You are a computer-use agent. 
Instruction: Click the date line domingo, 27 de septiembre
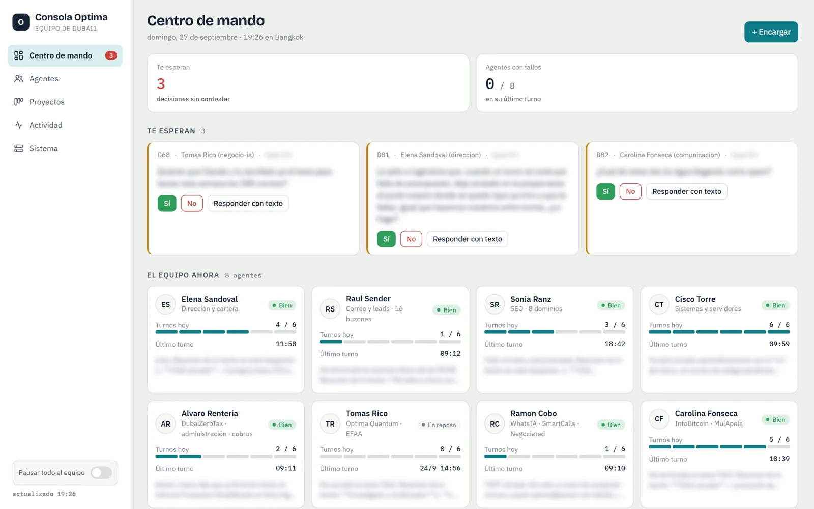(x=192, y=37)
